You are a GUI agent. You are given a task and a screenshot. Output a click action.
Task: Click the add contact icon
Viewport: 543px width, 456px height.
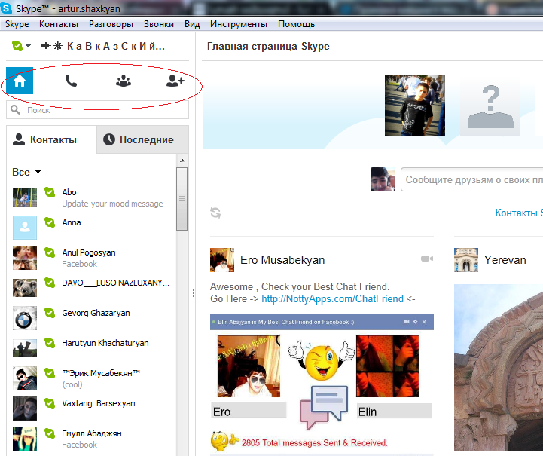tap(175, 81)
